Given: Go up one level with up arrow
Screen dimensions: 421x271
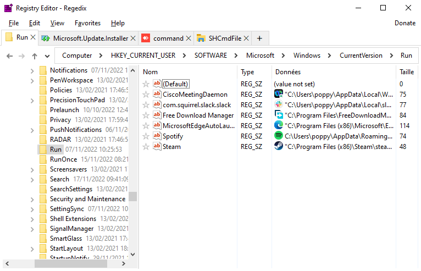Looking at the screenshot, I should [35, 56].
